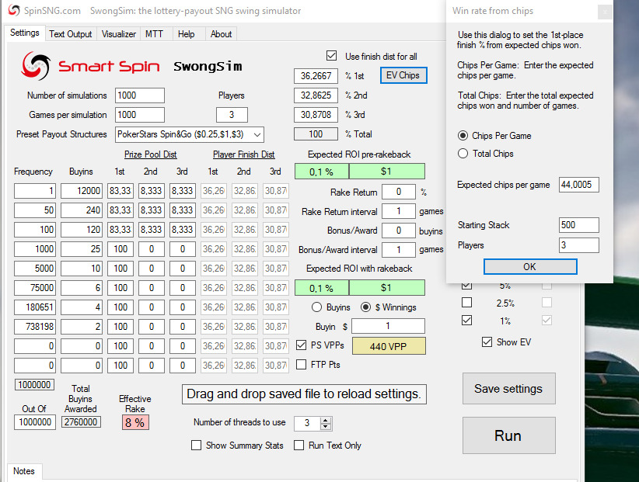Click Frequency field showing 5000

(35, 269)
